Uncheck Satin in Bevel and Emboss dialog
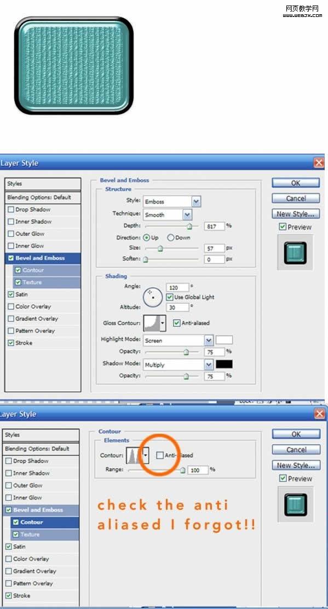The width and height of the screenshot is (328, 609). coord(10,295)
